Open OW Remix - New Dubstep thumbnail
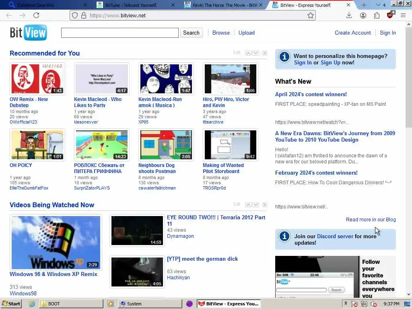412x309 pixels. 37,79
